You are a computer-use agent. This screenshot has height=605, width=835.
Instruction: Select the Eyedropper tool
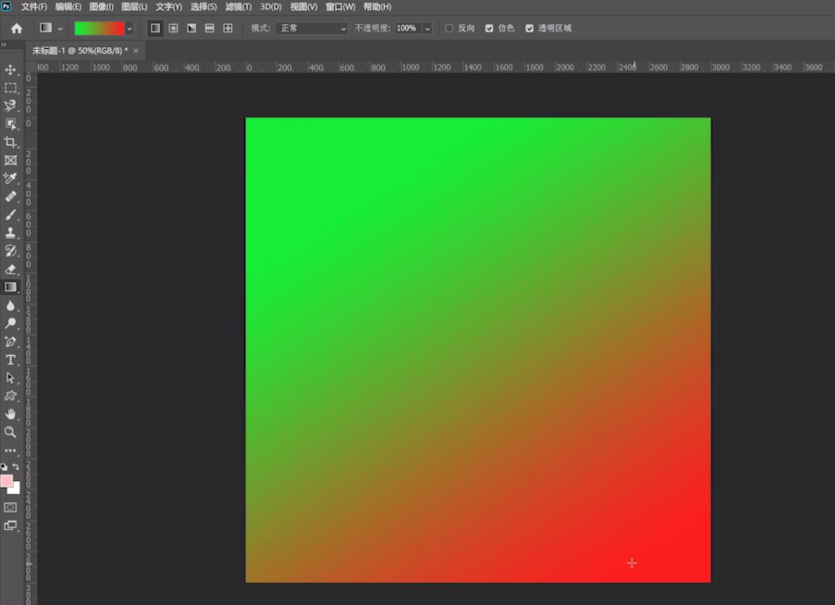(10, 178)
